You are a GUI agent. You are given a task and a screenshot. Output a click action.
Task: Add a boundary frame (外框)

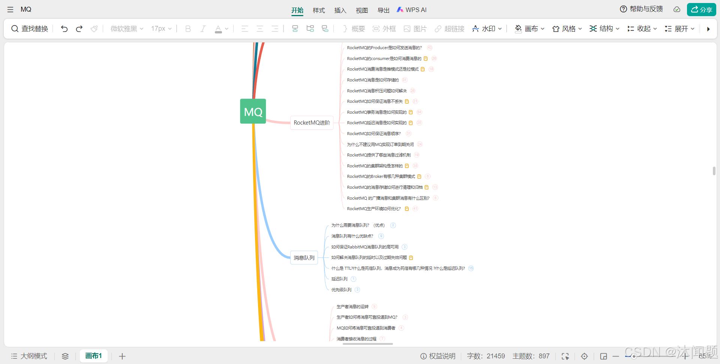(x=384, y=29)
